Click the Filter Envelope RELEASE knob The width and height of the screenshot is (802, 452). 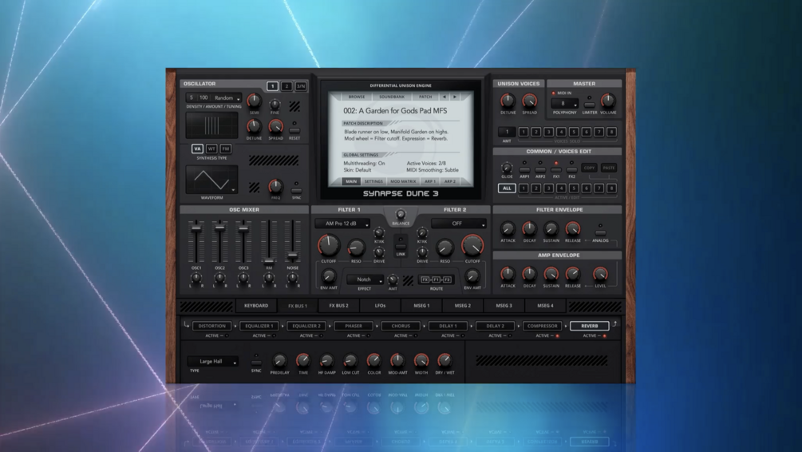tap(573, 229)
